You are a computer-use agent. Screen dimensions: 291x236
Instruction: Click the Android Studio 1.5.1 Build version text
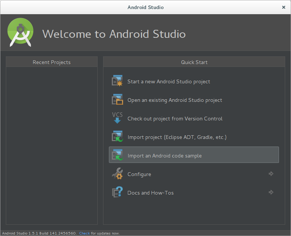click(39, 233)
